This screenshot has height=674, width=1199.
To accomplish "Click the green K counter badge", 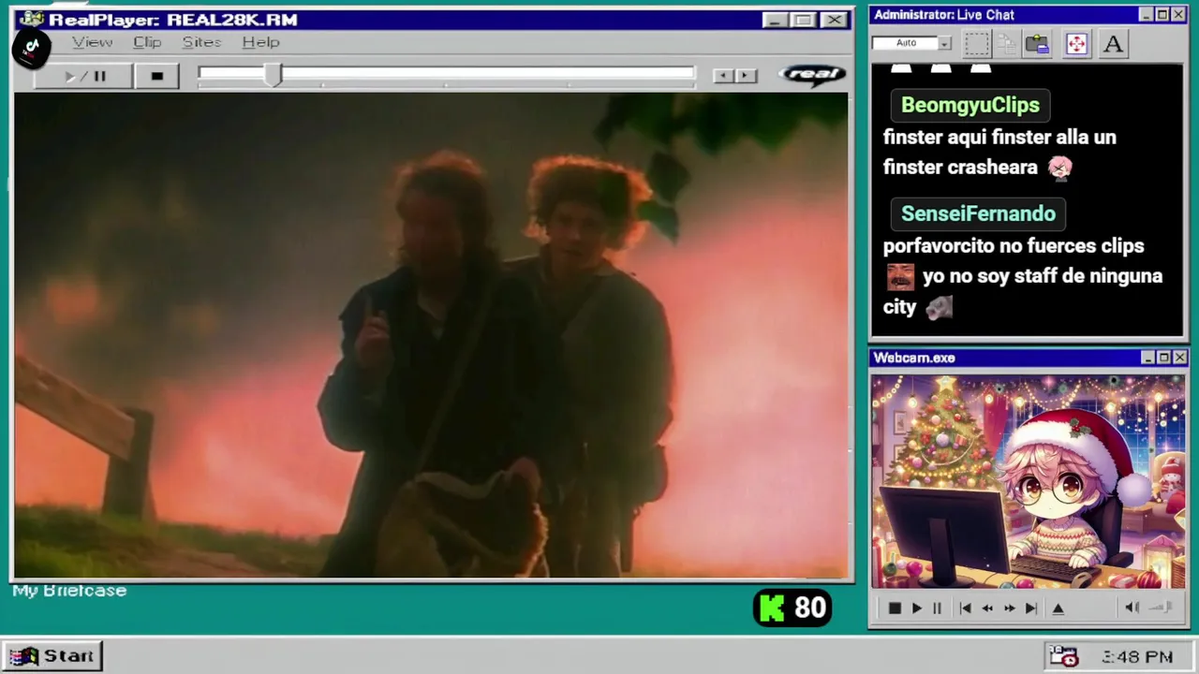I will tap(792, 608).
